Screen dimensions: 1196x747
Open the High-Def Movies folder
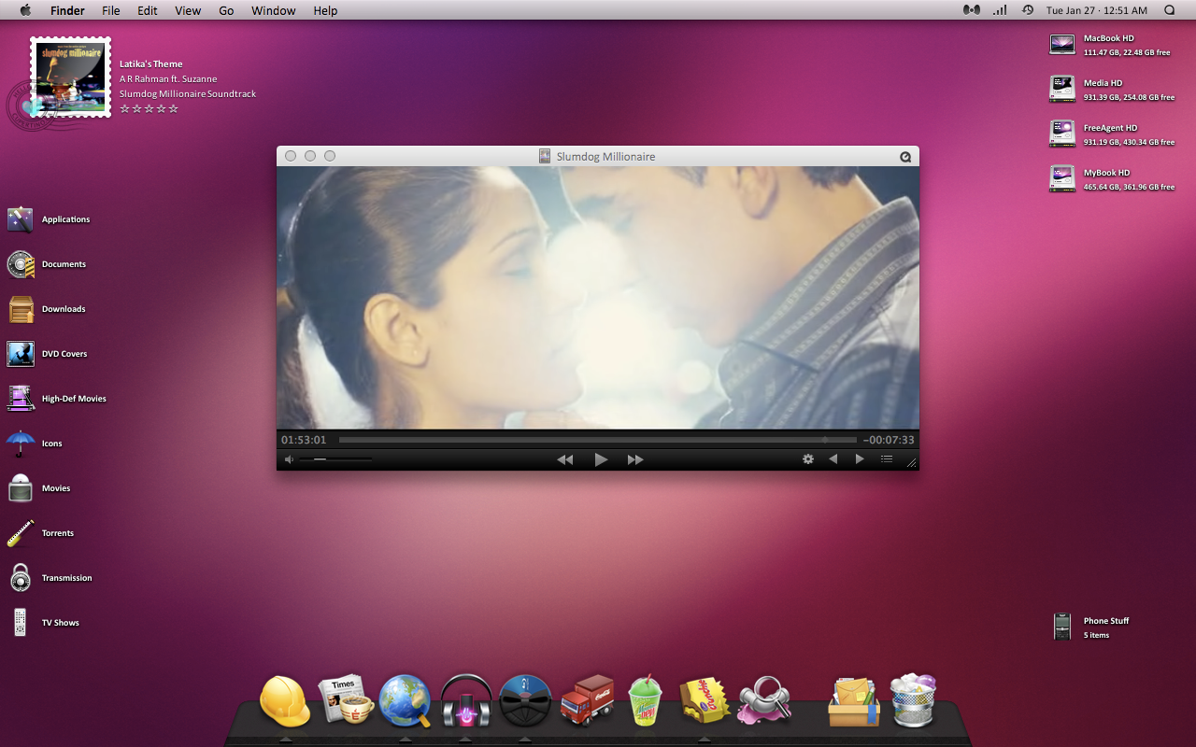pos(21,399)
